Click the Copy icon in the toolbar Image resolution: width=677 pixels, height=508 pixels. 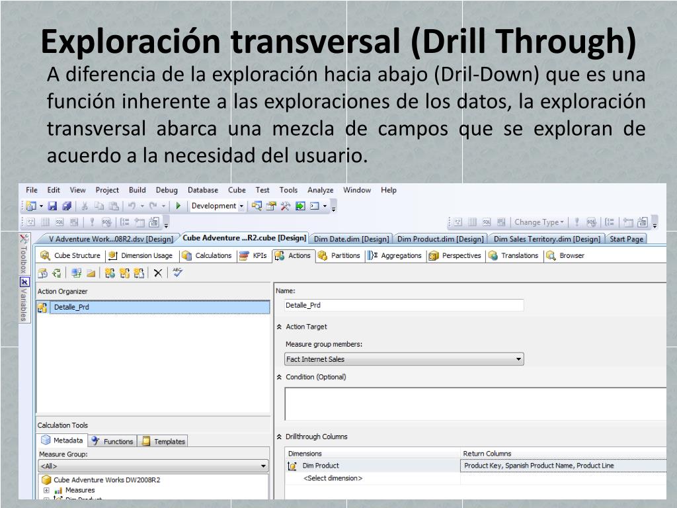[x=99, y=206]
